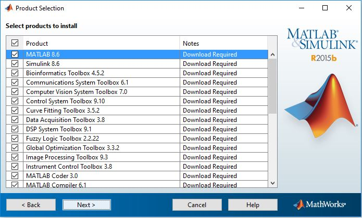Image resolution: width=362 pixels, height=218 pixels.
Task: Select Computer Vision System Toolbox 7.0 text
Action: [x=77, y=92]
